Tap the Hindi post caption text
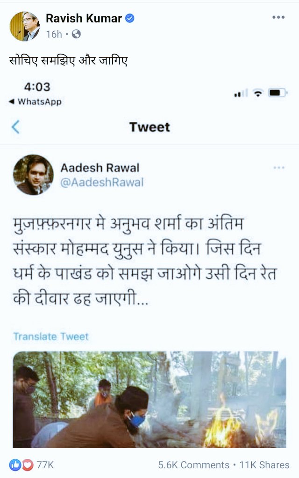Viewport: 299px width, 478px height. pyautogui.click(x=68, y=61)
